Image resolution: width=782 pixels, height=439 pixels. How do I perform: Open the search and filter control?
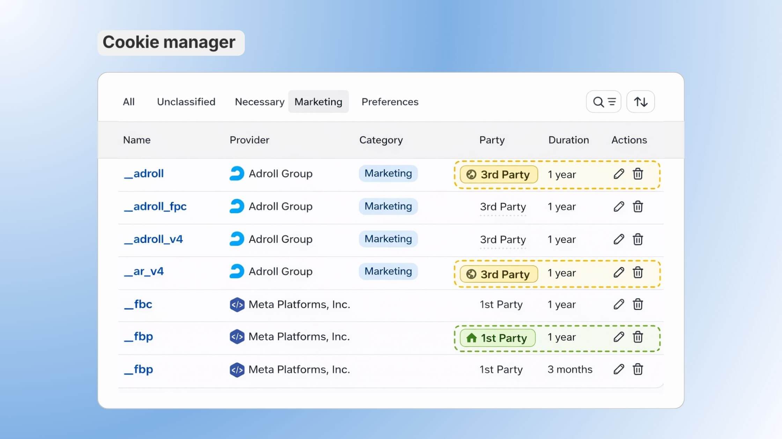tap(604, 101)
